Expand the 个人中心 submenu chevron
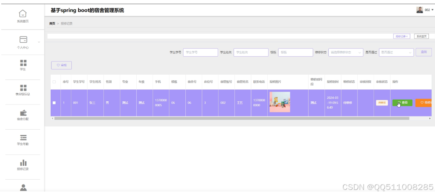This screenshot has height=194, width=435. tap(39, 42)
